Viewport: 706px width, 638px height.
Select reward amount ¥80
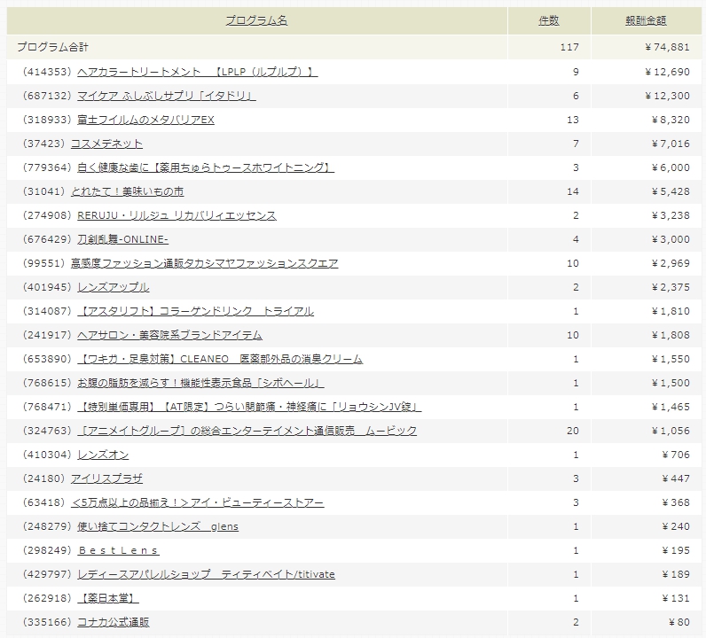[679, 622]
